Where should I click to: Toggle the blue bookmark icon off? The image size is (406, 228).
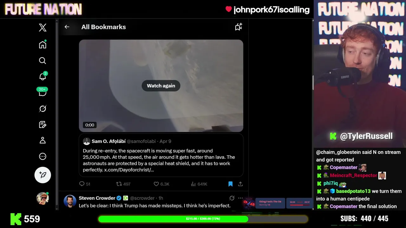(231, 184)
